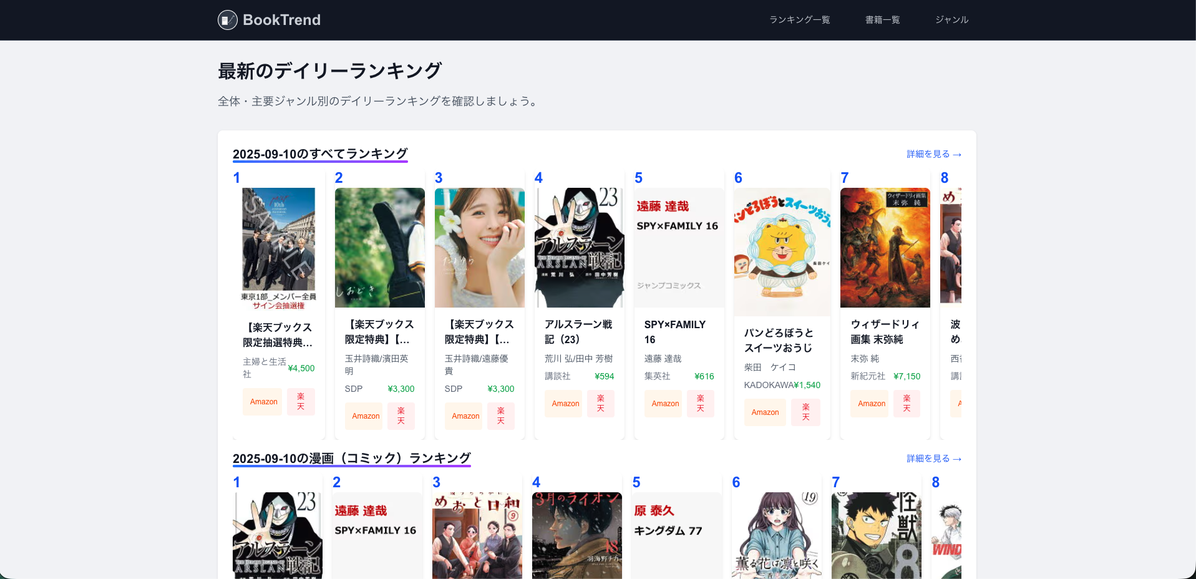Image resolution: width=1196 pixels, height=579 pixels.
Task: Open the 書籍一覧 navigation item
Action: tap(882, 20)
